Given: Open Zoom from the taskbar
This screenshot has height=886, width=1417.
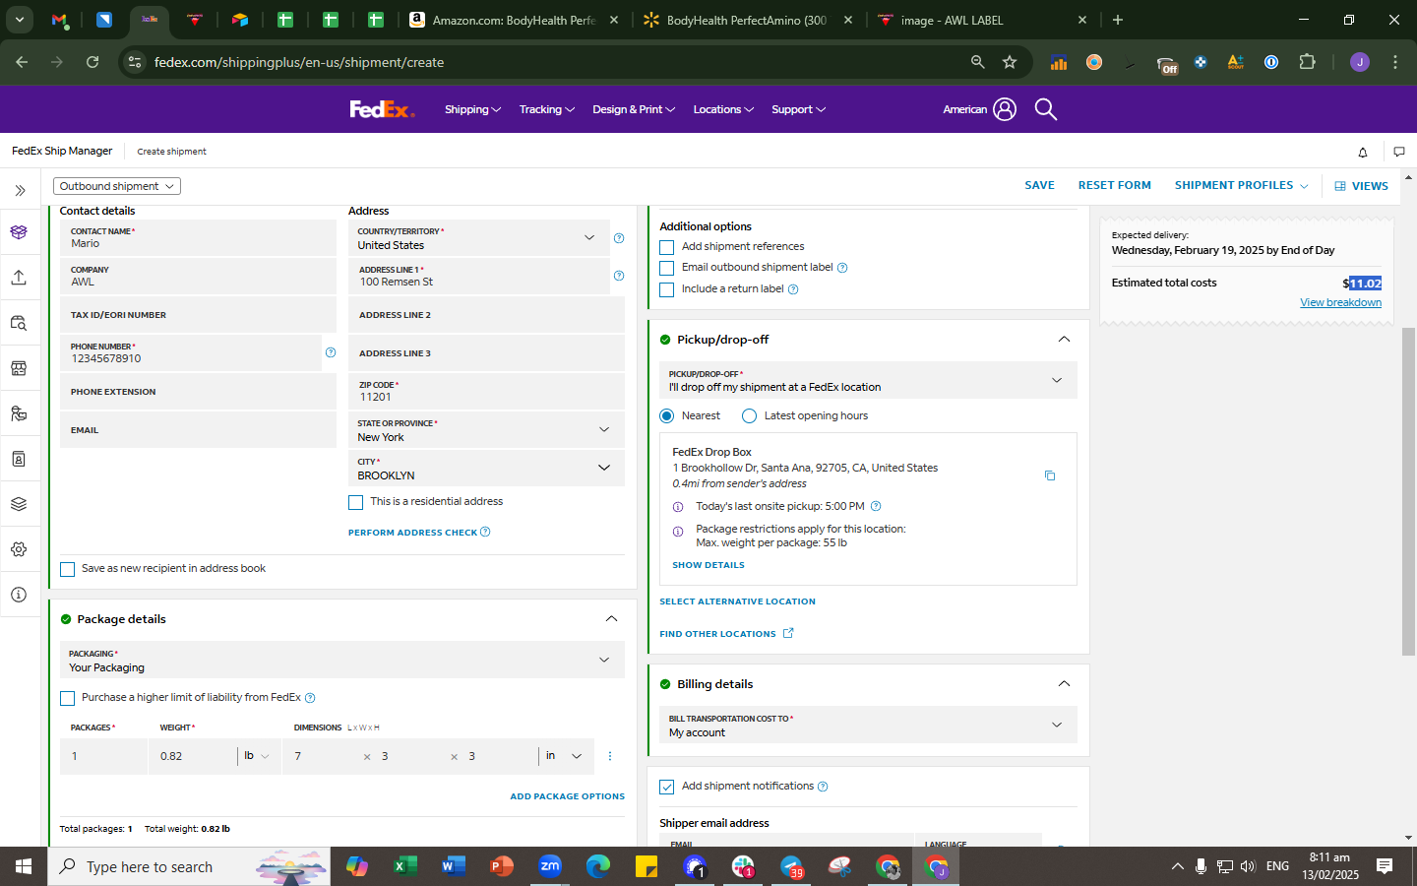Looking at the screenshot, I should (x=549, y=866).
